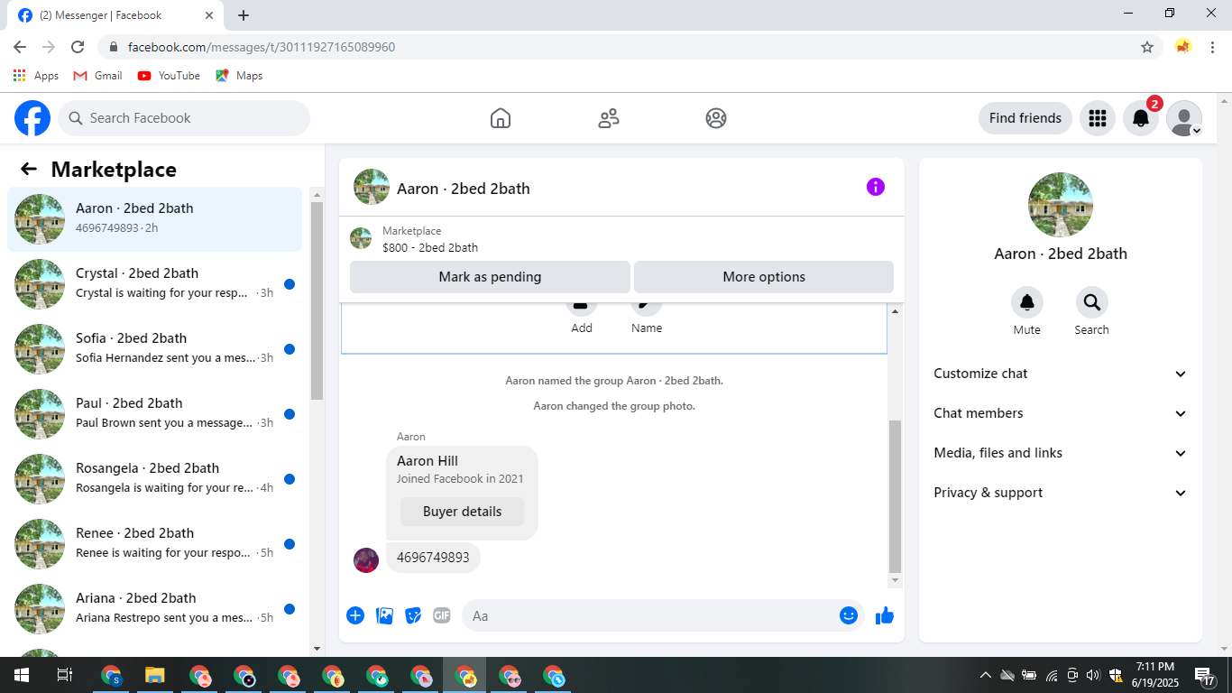
Task: Open the Renee · 2bed 2bath conversation
Action: (154, 544)
